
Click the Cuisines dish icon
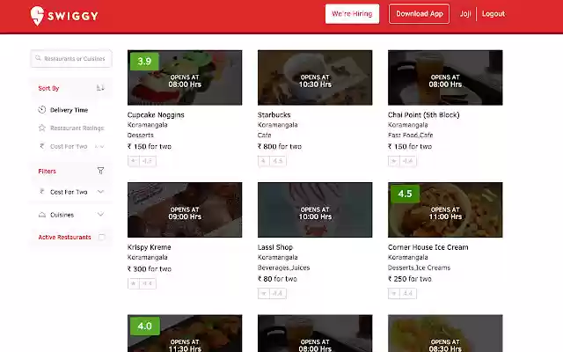tap(42, 215)
